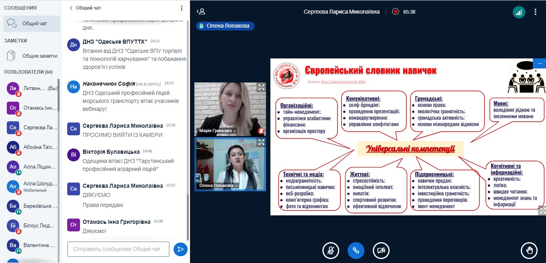Expand the presentation to fullscreen
The image size is (546, 263).
tap(542, 210)
